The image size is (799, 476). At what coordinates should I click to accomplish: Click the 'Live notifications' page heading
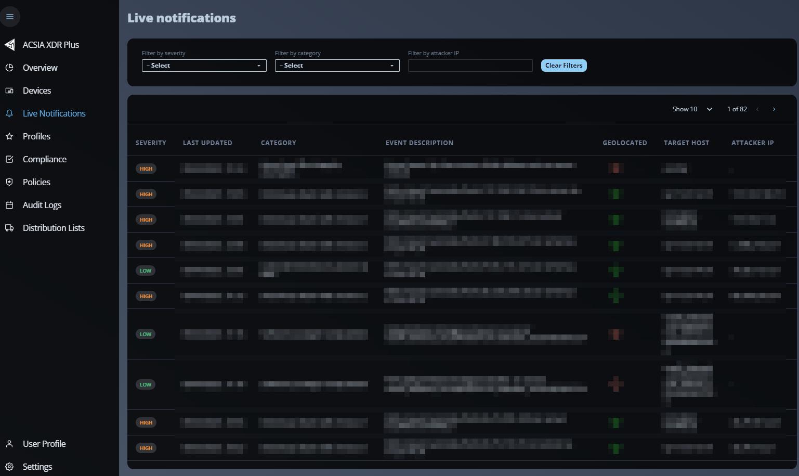point(181,18)
